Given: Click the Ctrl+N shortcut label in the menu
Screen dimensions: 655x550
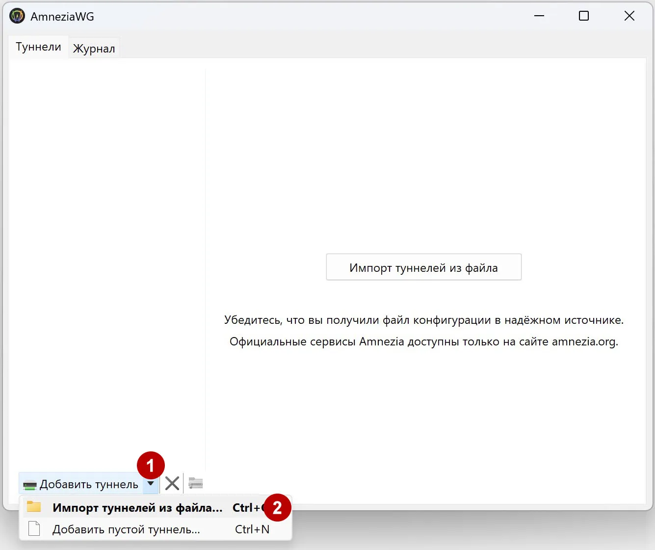Looking at the screenshot, I should (x=252, y=529).
